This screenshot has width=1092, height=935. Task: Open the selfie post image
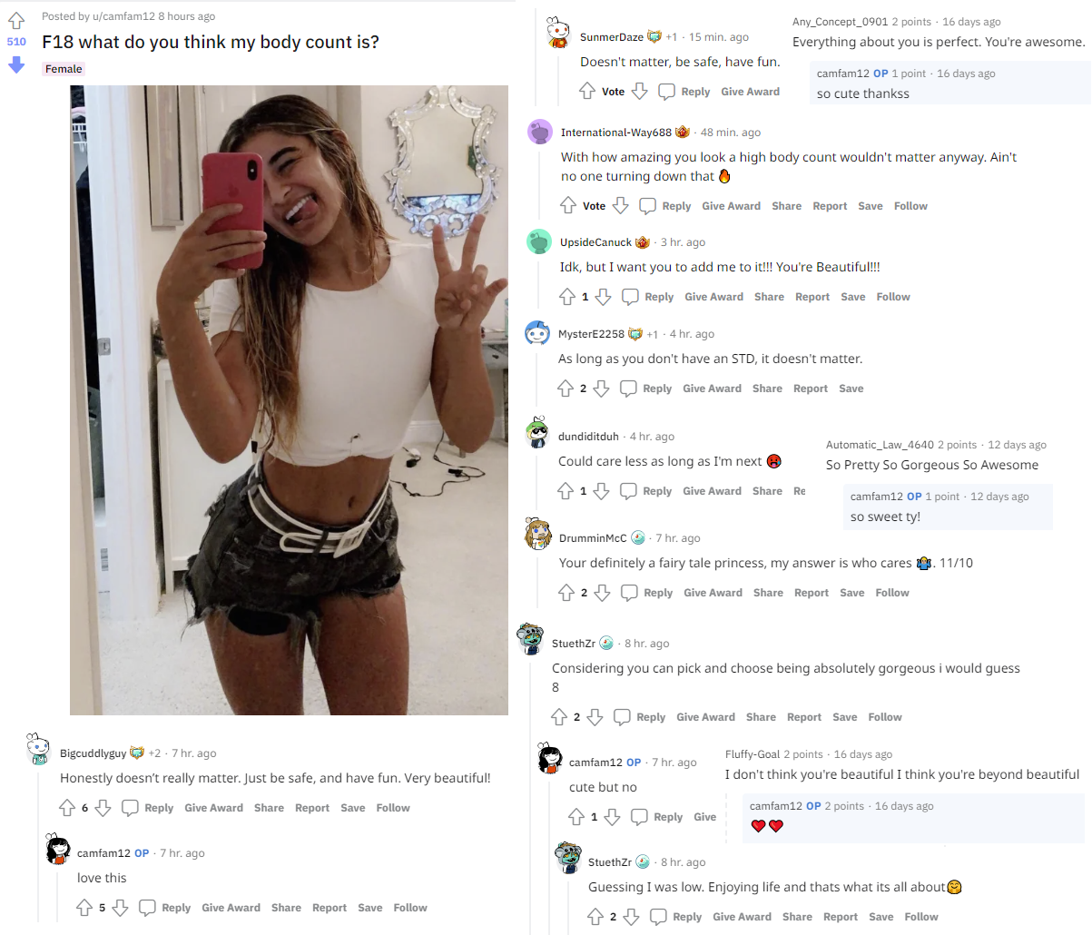click(289, 400)
